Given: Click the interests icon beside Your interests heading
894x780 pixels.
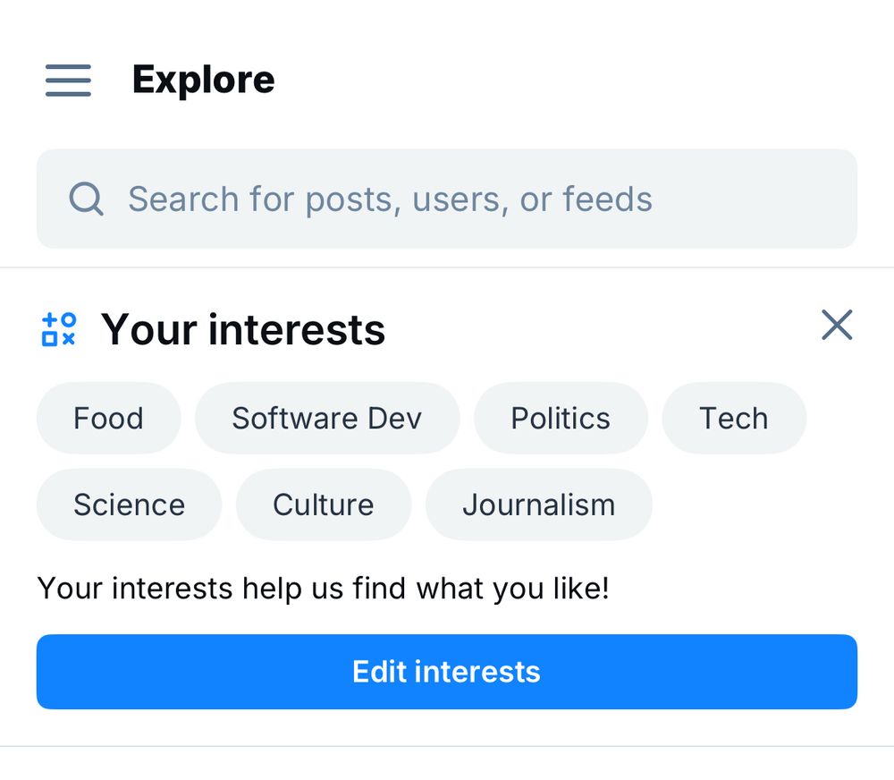Looking at the screenshot, I should click(57, 329).
